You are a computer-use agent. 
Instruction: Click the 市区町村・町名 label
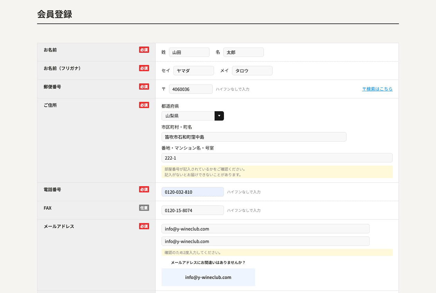coord(177,127)
